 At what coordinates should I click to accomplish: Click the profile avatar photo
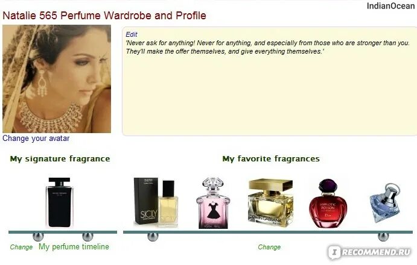tap(57, 79)
